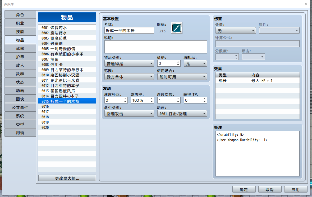
Task: Decrease 成功率 with the down arrow
Action: click(x=152, y=102)
